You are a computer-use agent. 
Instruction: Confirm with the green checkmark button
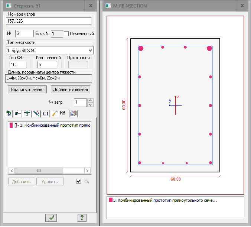click(x=51, y=218)
